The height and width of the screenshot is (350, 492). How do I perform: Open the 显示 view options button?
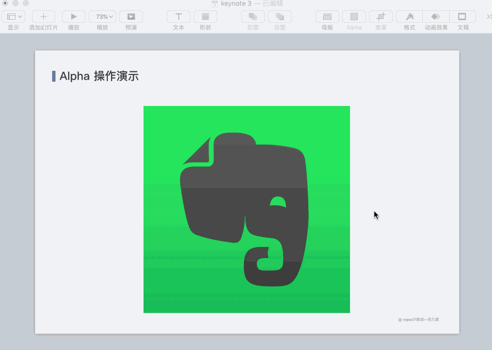[13, 17]
